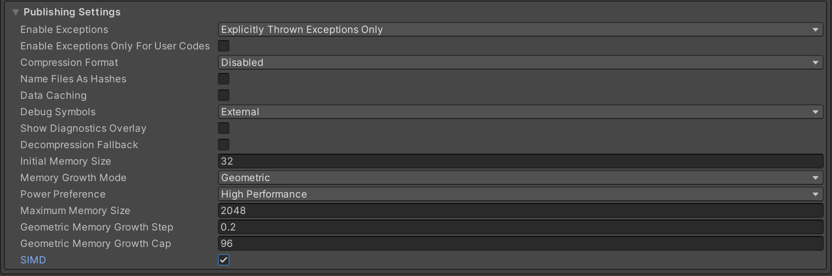Click the Maximum Memory Size field
Screen dimensions: 832x276
(520, 211)
